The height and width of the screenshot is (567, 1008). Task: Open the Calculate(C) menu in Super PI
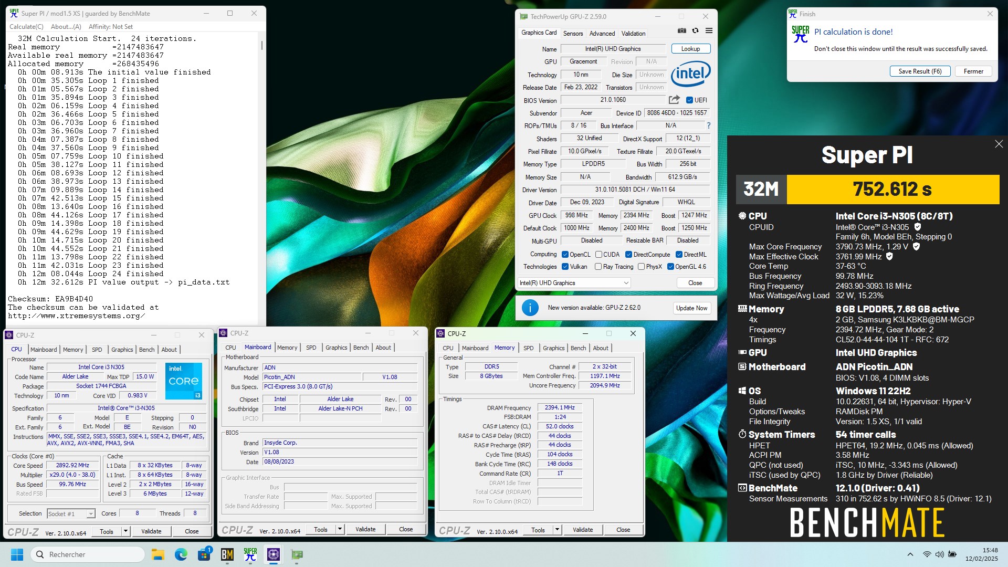coord(26,27)
